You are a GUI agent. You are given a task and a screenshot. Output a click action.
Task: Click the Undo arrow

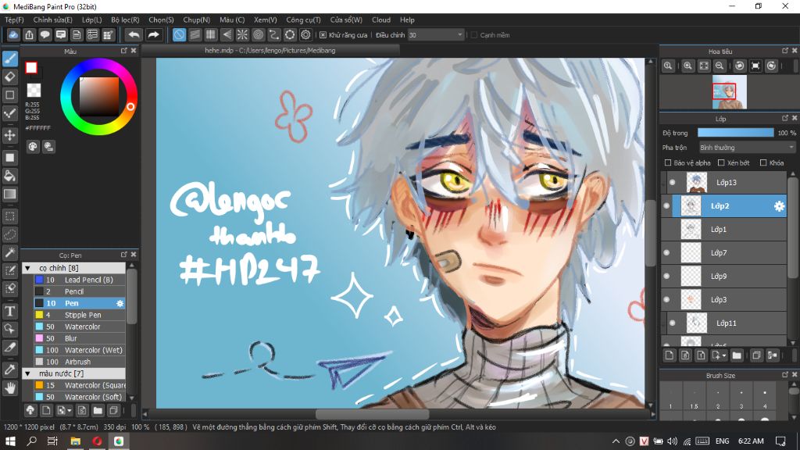click(x=134, y=34)
